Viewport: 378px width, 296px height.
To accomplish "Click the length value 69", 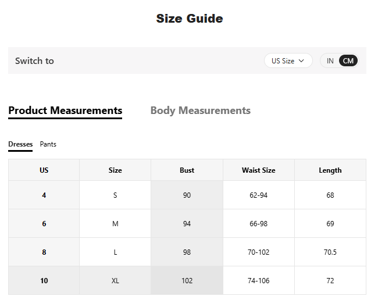I will click(x=330, y=224).
